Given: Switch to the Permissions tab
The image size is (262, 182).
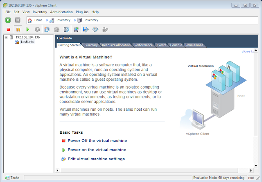Looking at the screenshot, I should point(194,45).
